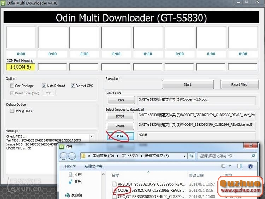Click the search magnifier icon

point(253,156)
